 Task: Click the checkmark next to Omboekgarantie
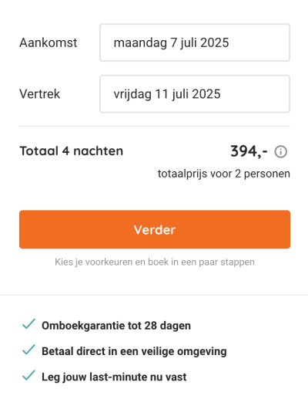[28, 324]
